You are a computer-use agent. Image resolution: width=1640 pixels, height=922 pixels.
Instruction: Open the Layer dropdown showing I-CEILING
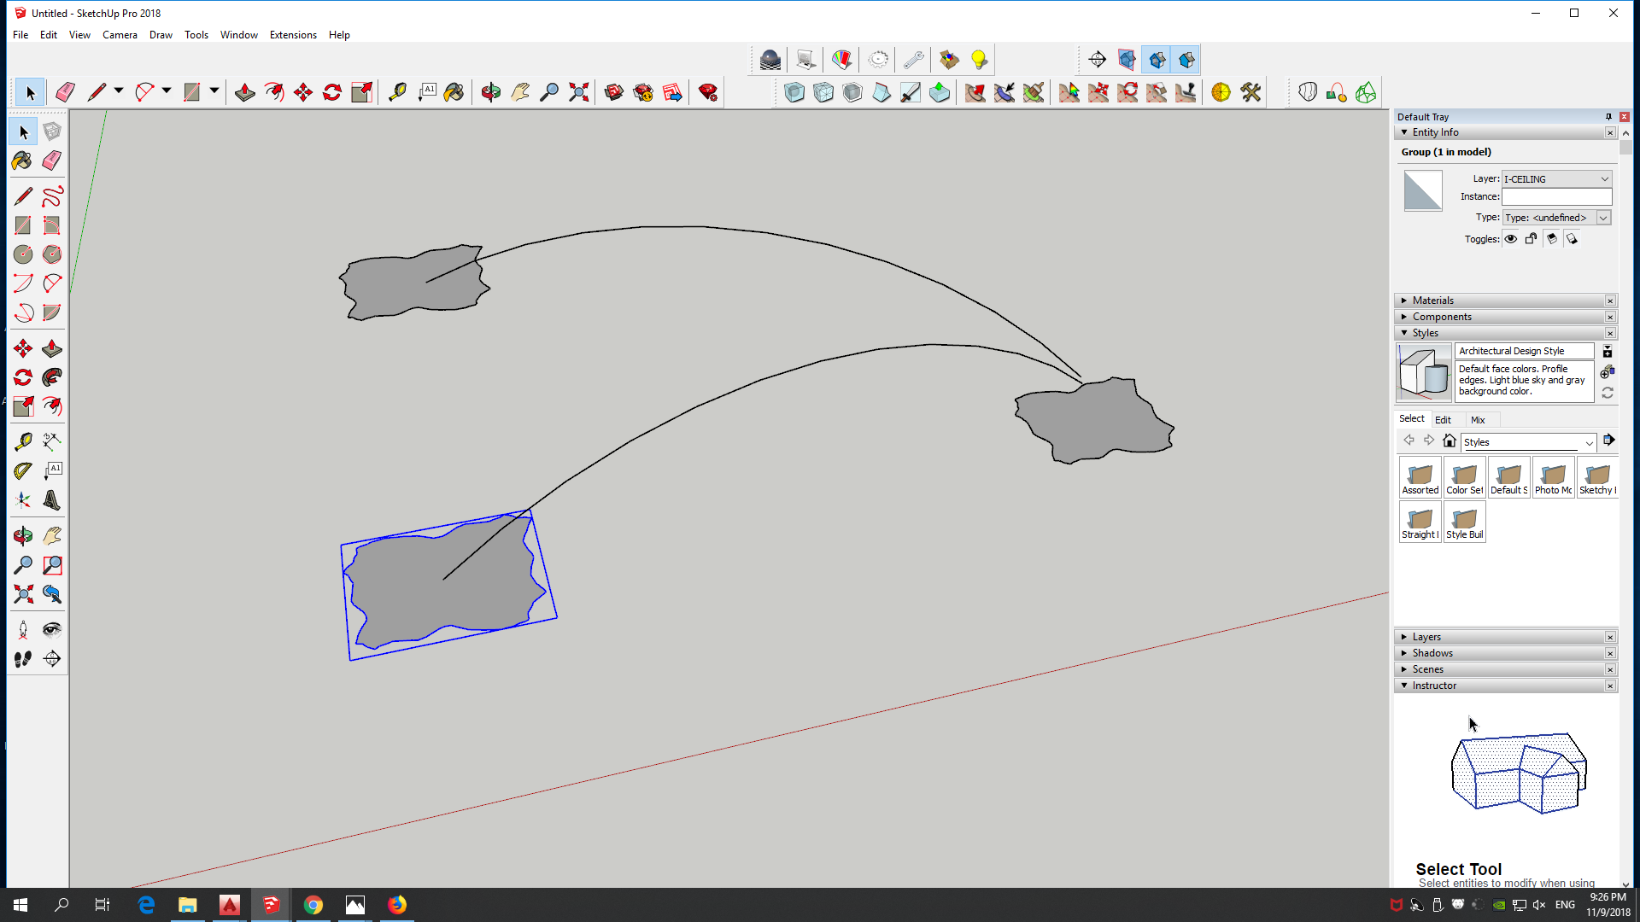1556,179
